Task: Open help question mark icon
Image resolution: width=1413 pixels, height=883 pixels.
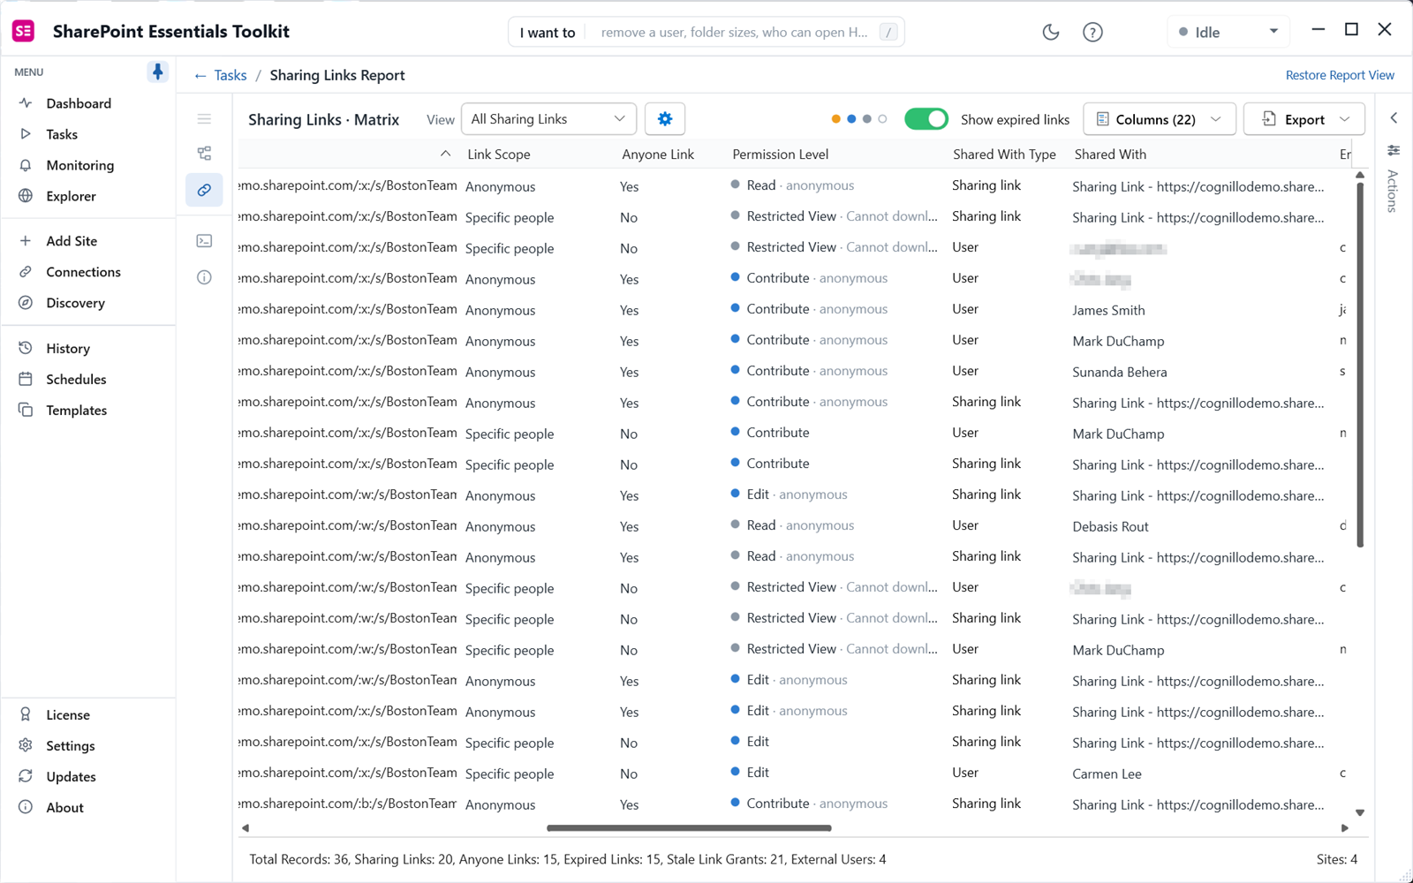Action: 1092,32
